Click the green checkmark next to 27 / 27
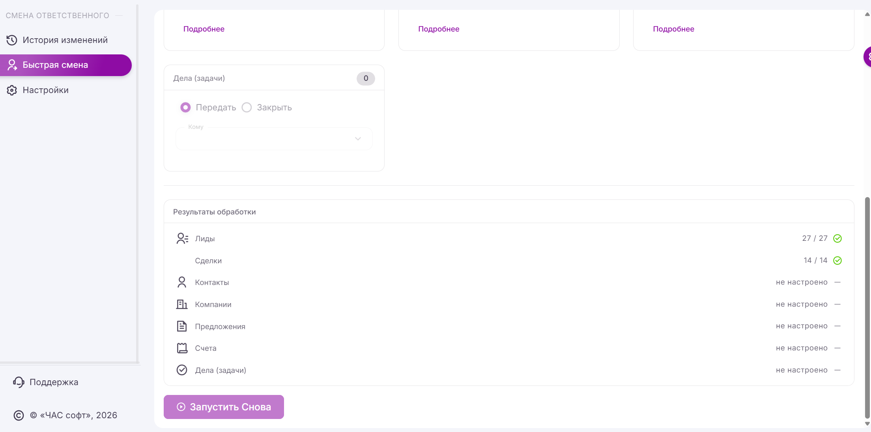 click(837, 238)
